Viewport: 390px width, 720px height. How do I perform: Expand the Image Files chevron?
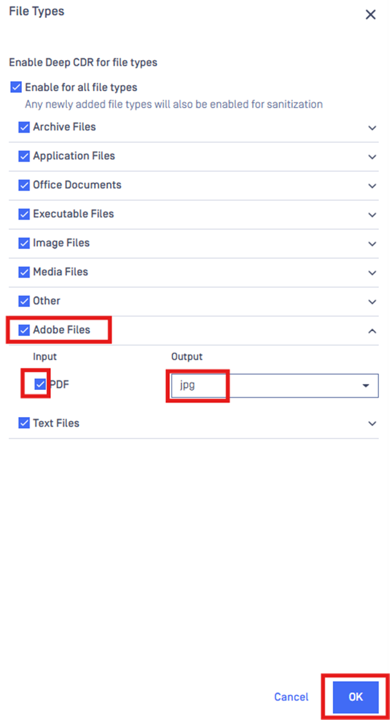pyautogui.click(x=372, y=244)
